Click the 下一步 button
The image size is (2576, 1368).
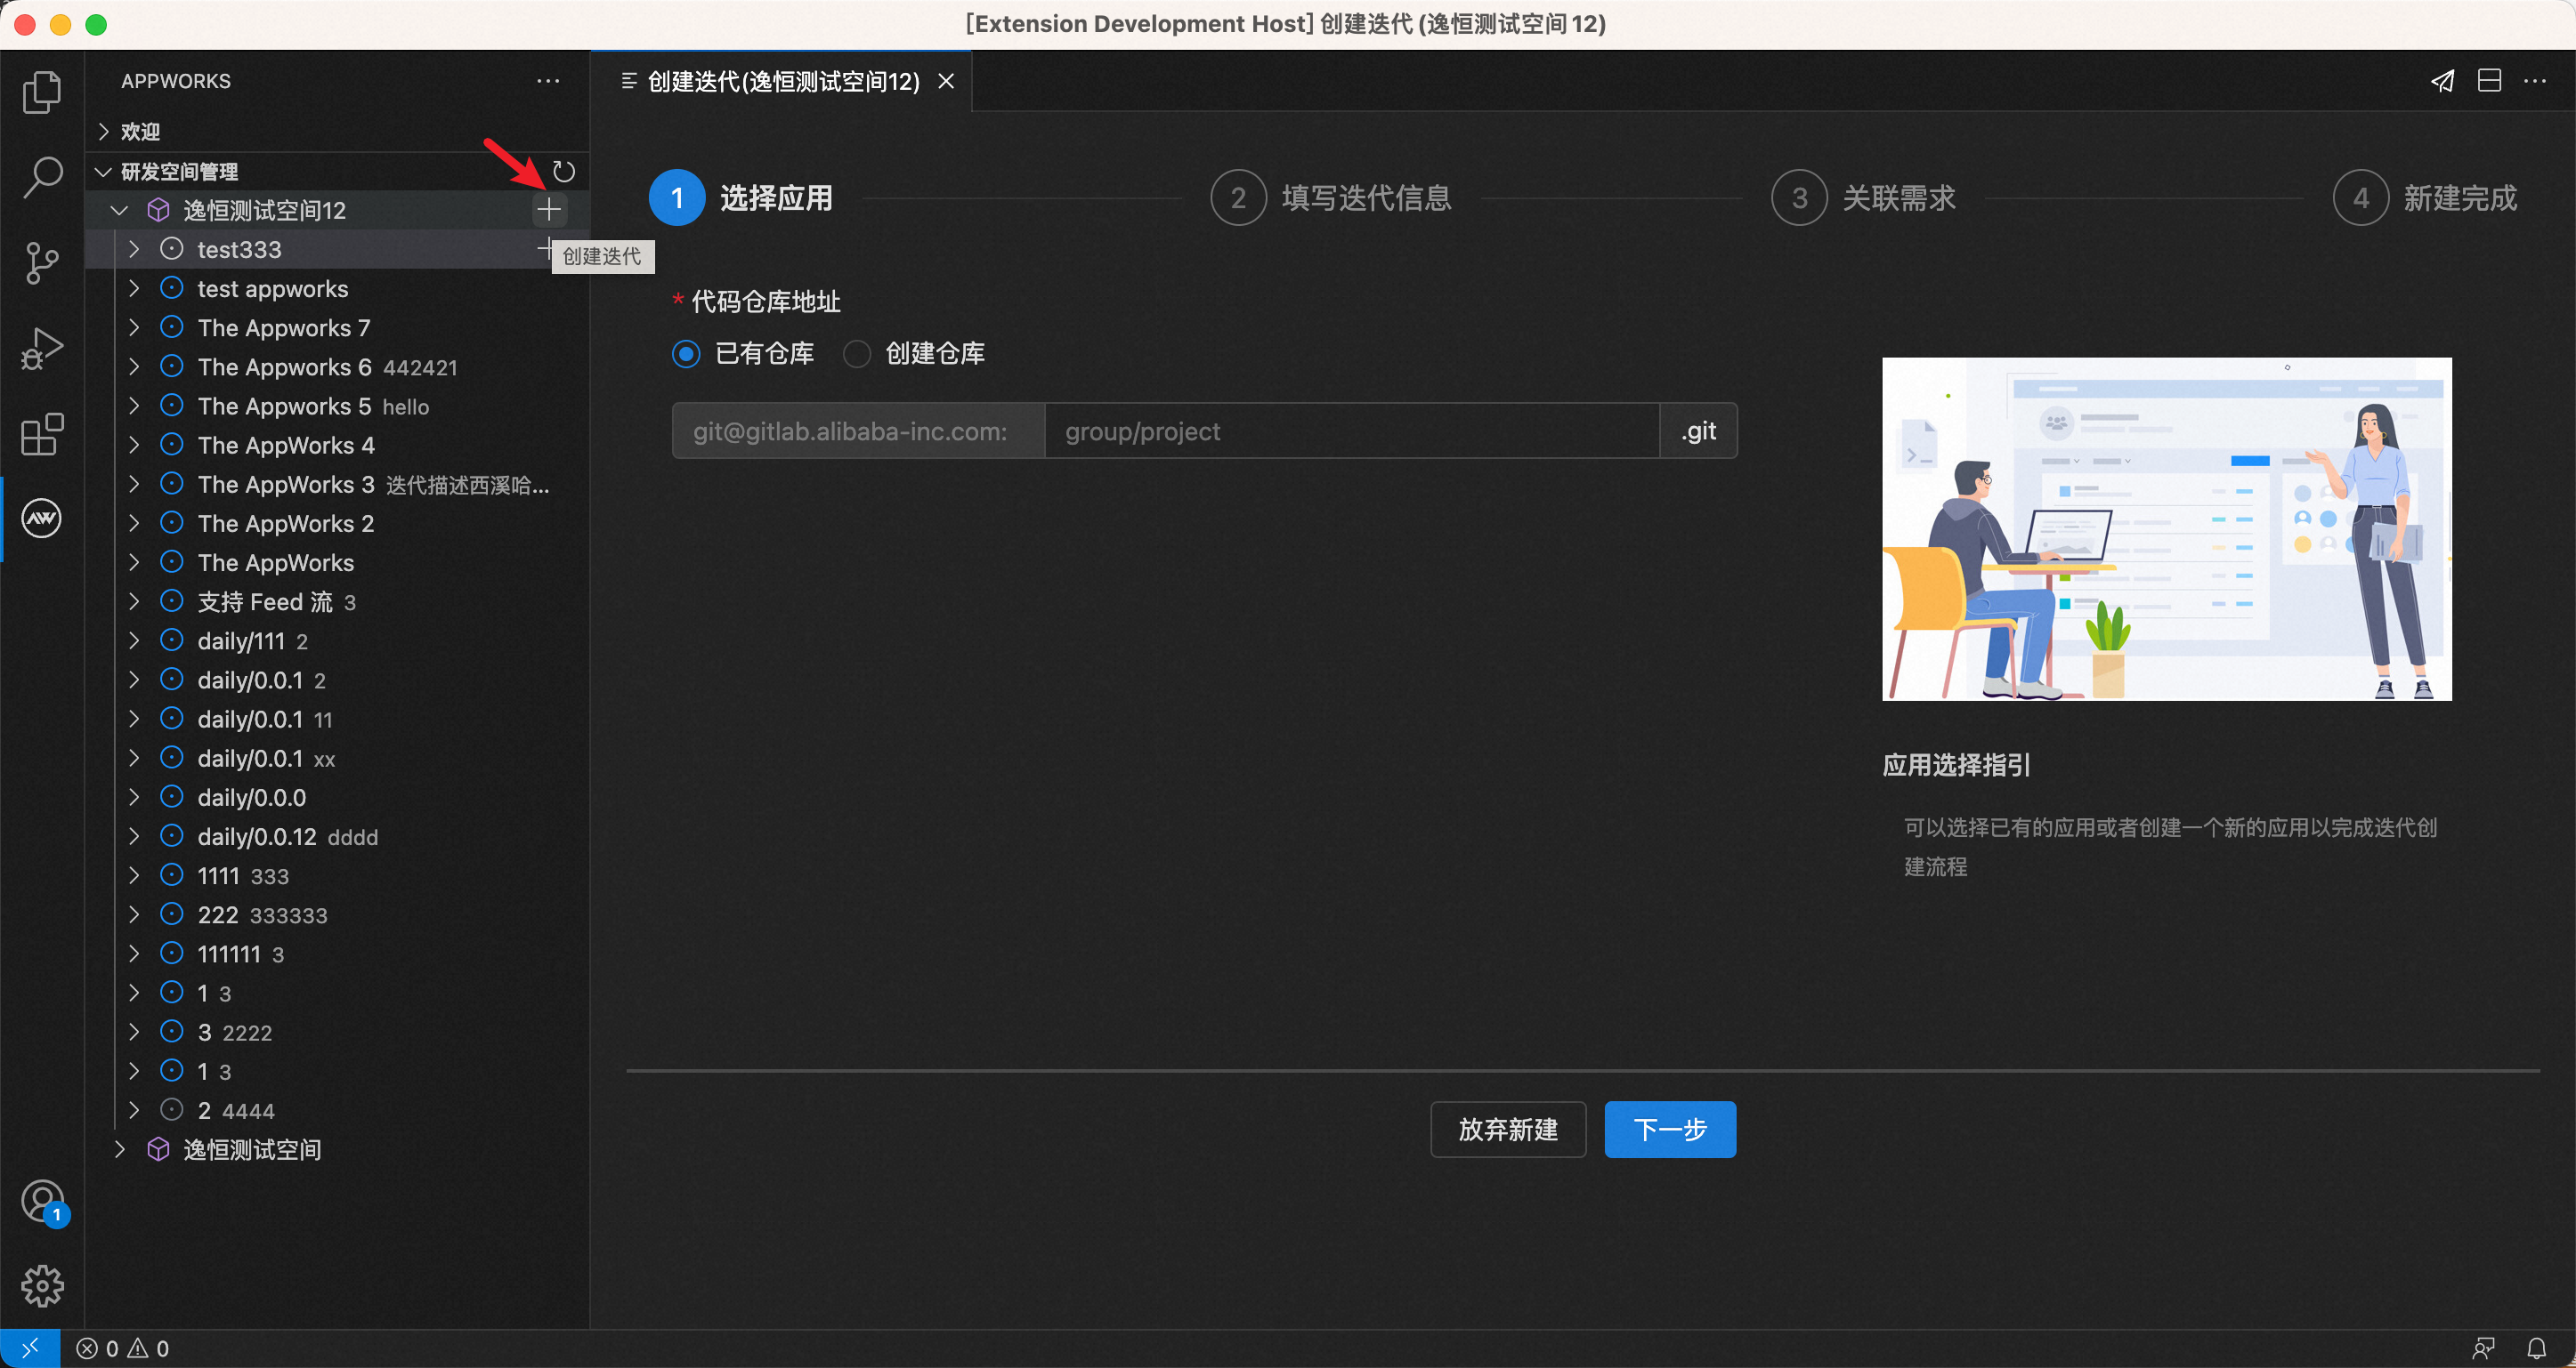[1669, 1129]
